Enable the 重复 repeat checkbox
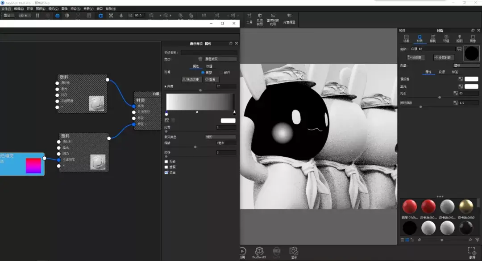Image resolution: width=482 pixels, height=261 pixels. 166,167
